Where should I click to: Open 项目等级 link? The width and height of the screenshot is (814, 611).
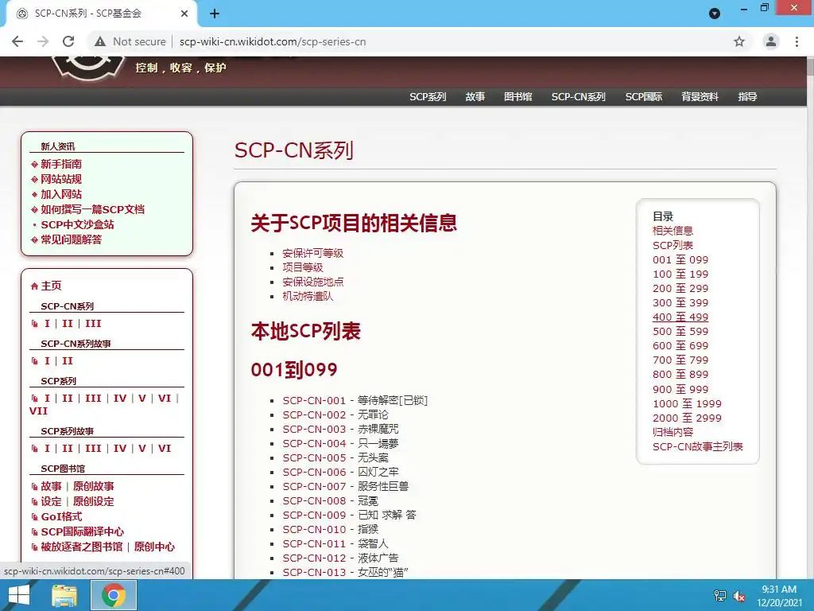[x=303, y=267]
